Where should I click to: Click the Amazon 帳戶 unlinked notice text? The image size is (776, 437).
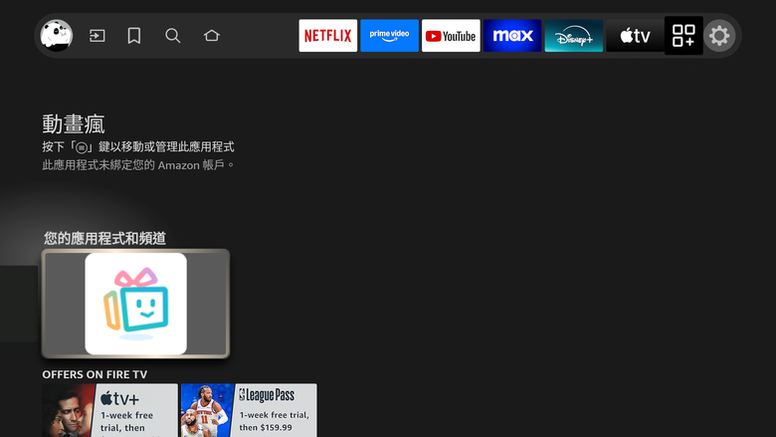138,165
